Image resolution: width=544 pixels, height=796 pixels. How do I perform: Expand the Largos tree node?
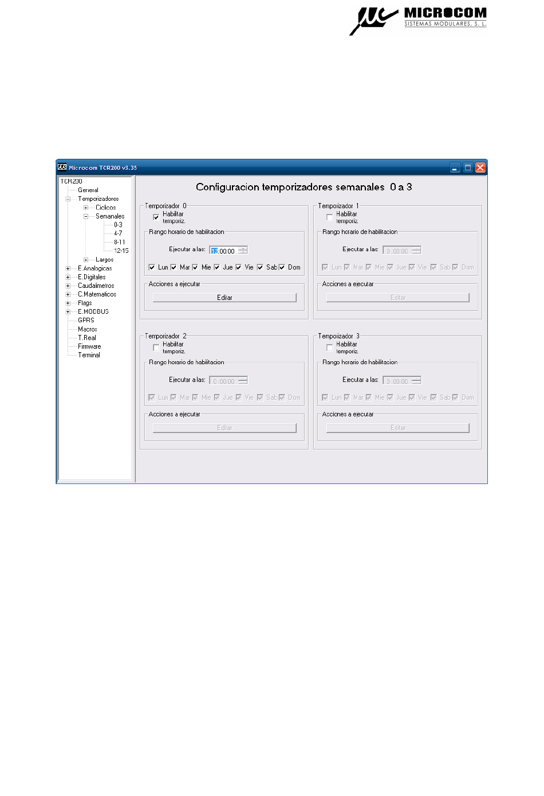(x=86, y=260)
